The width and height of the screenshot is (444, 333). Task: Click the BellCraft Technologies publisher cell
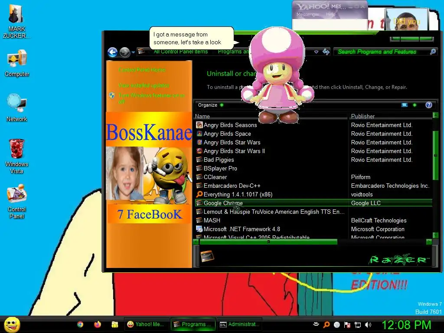(x=379, y=220)
